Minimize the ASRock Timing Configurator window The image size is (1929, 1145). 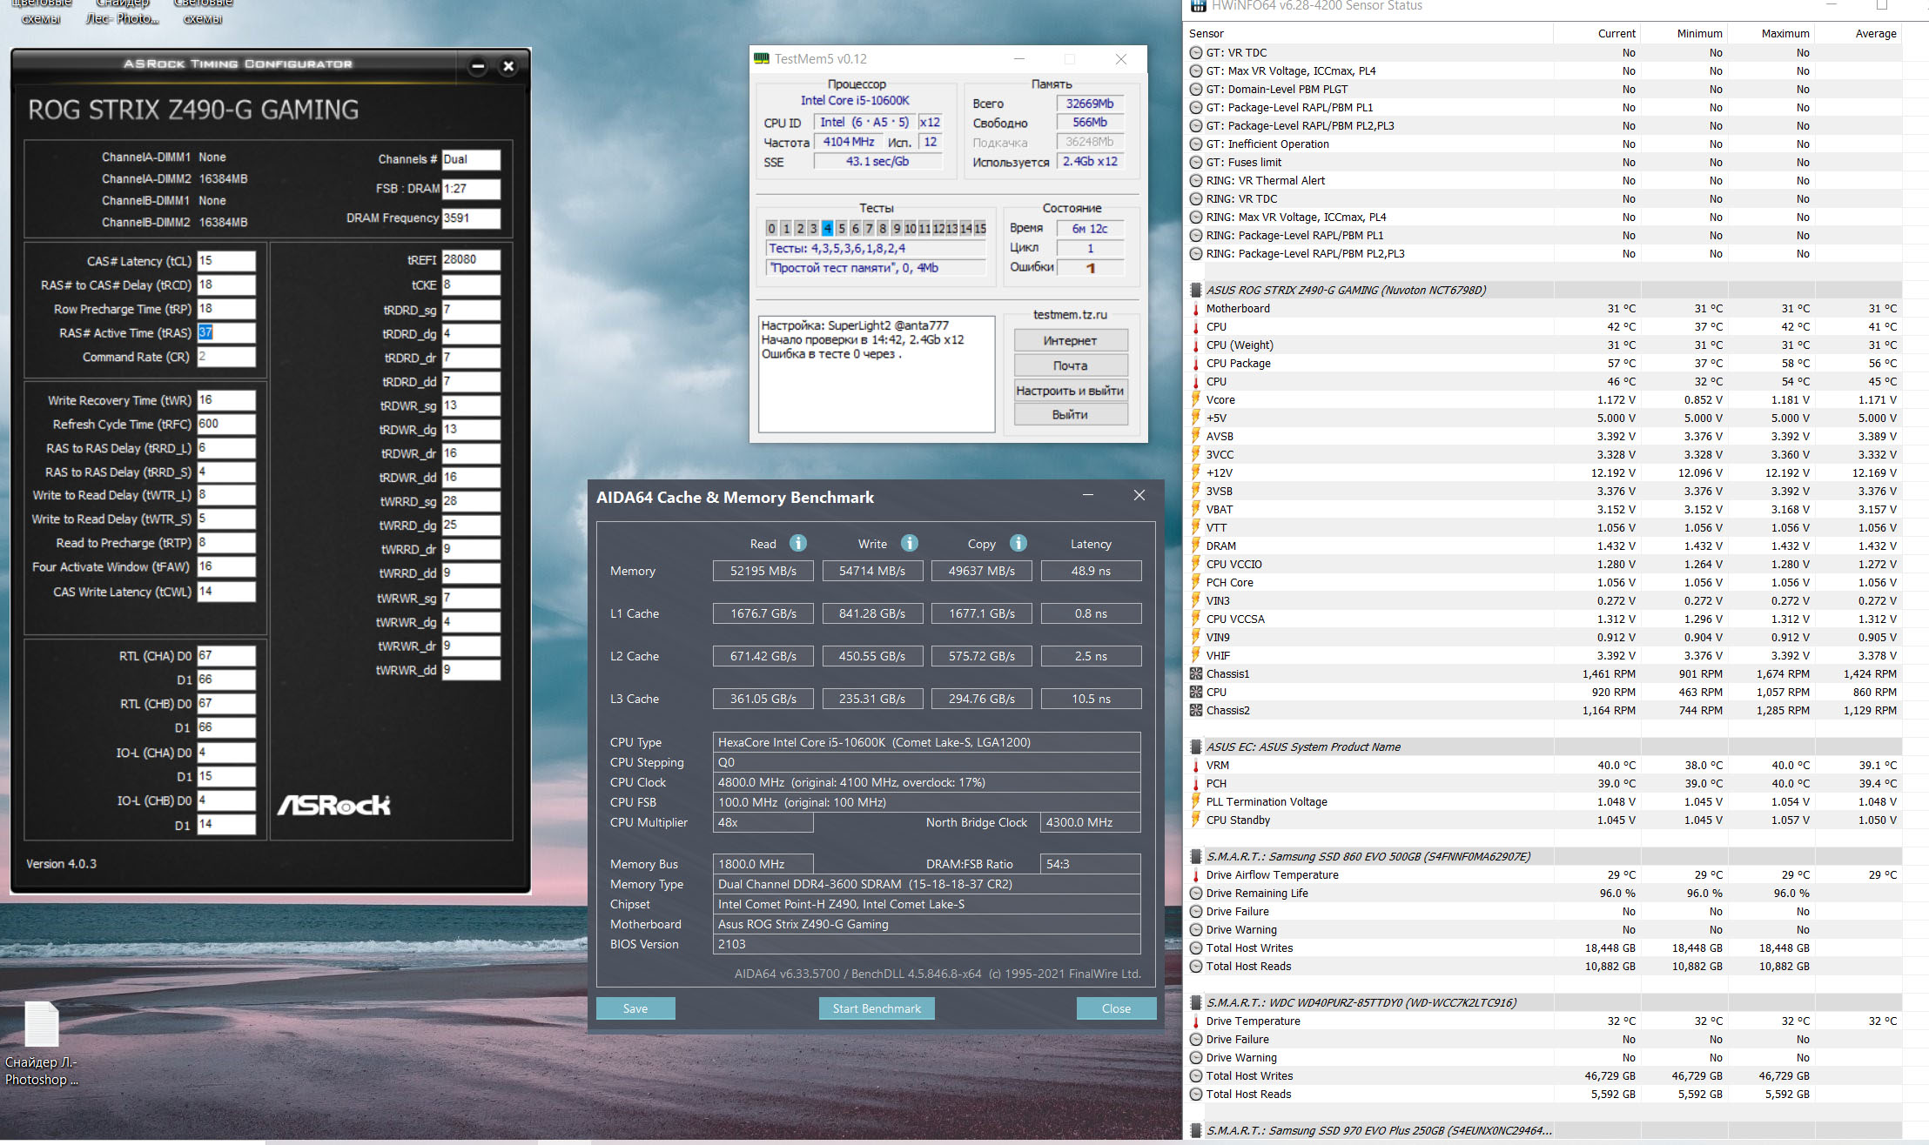tap(477, 66)
